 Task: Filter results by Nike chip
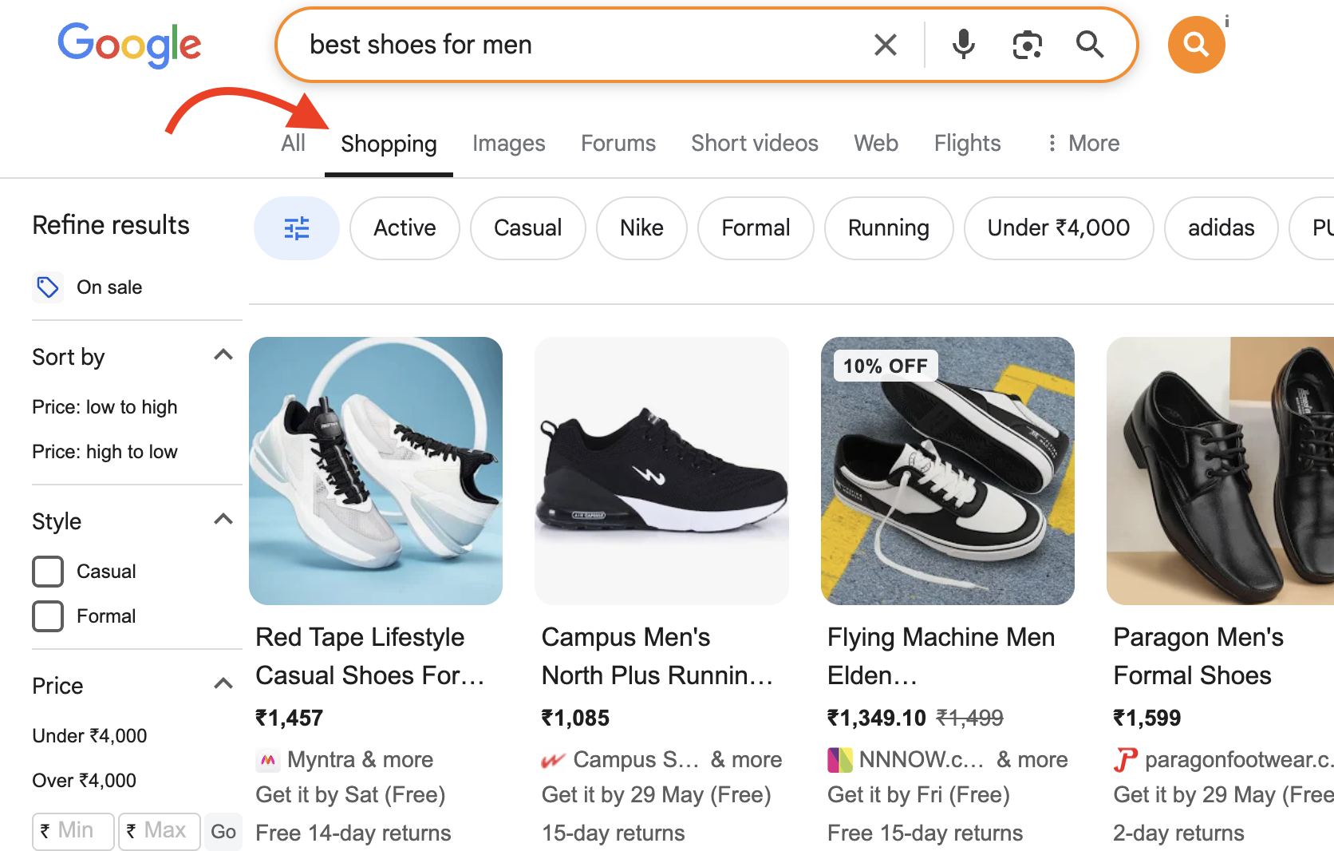tap(641, 228)
